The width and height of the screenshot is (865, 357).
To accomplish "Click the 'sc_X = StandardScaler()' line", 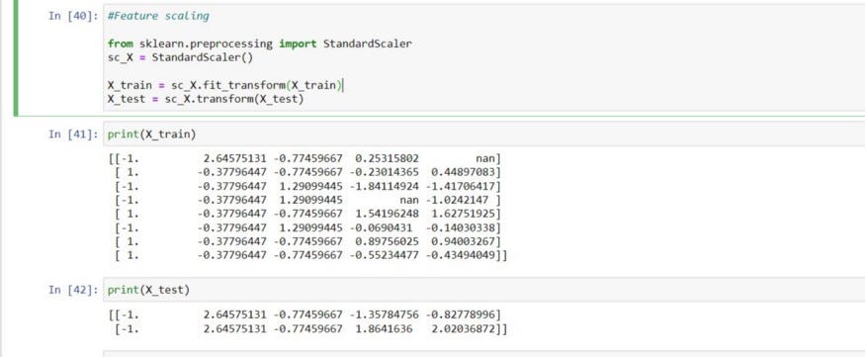I will click(180, 57).
